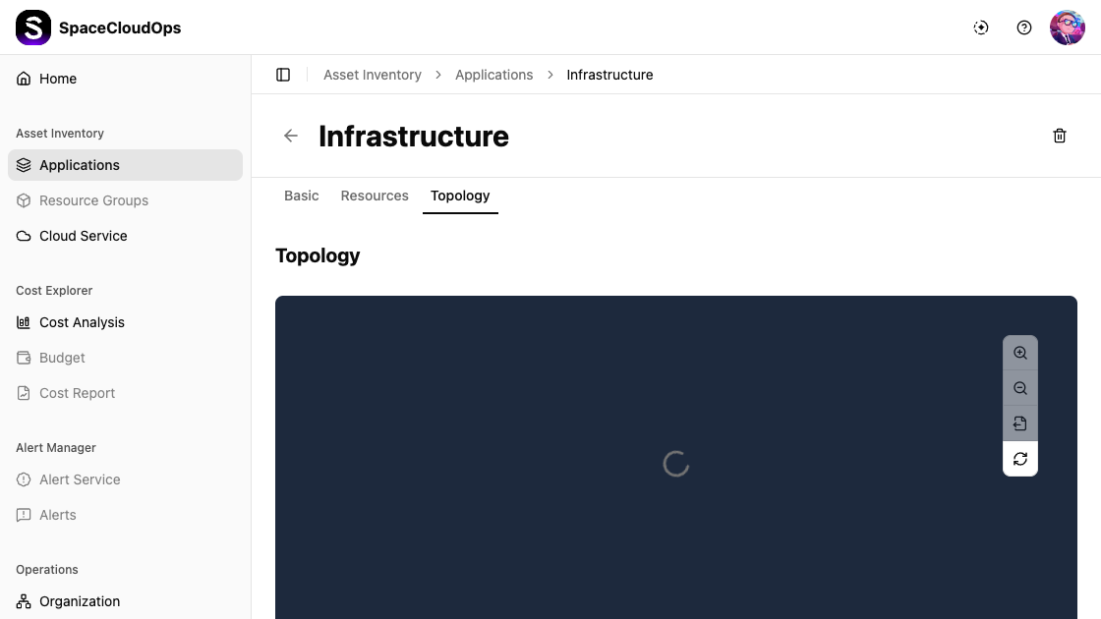Toggle the sidebar panel icon

283,75
